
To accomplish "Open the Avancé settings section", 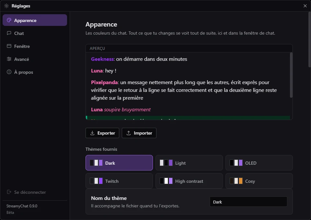I will click(x=35, y=59).
